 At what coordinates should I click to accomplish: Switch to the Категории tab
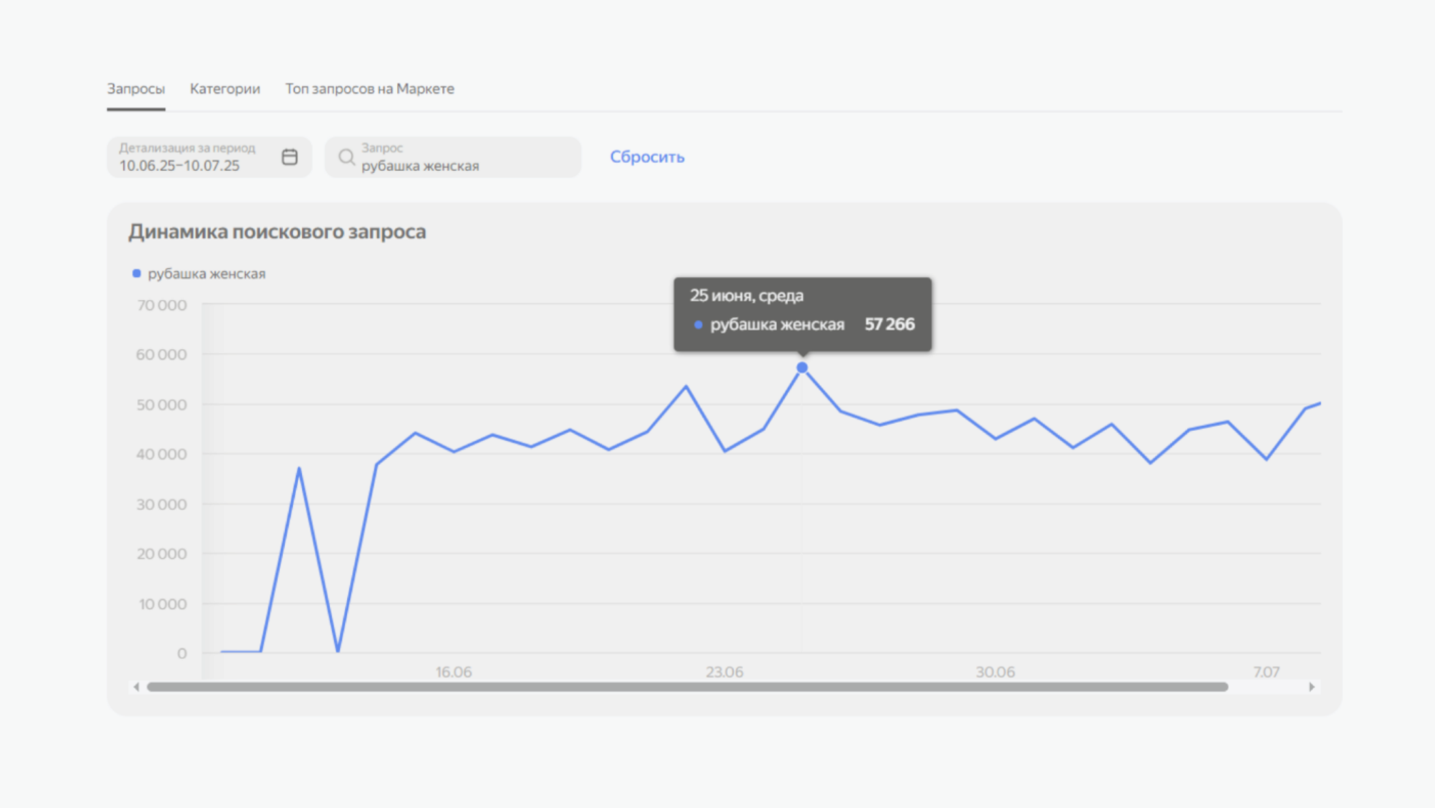click(224, 89)
